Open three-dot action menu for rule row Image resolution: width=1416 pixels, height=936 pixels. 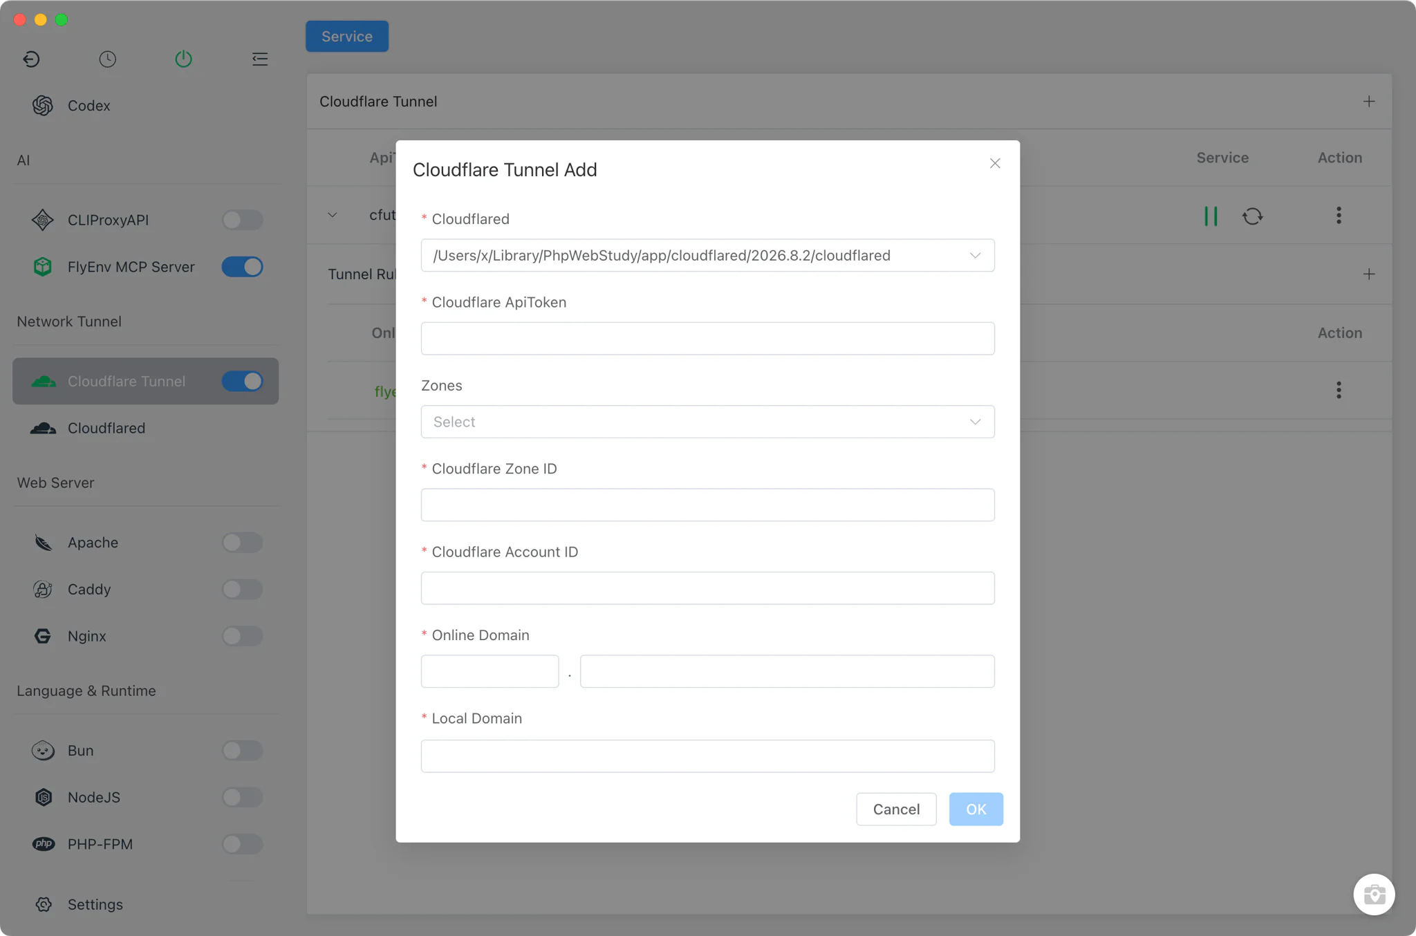[1339, 390]
